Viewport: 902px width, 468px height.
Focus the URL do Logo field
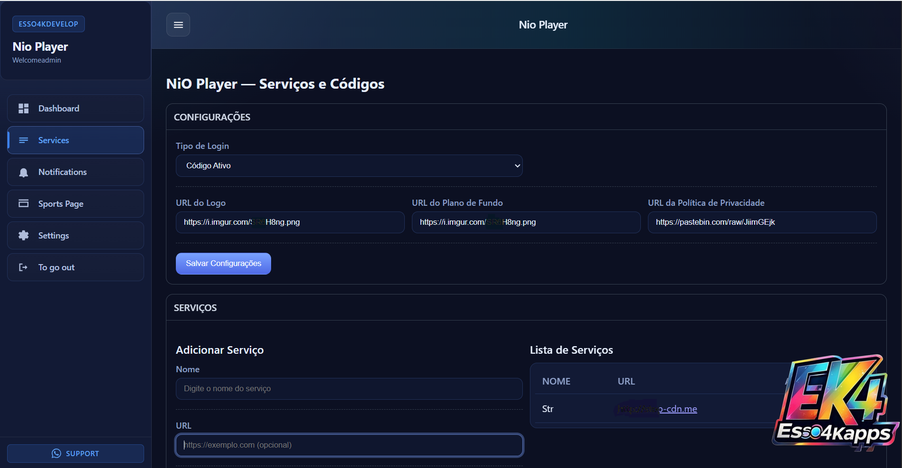tap(290, 222)
